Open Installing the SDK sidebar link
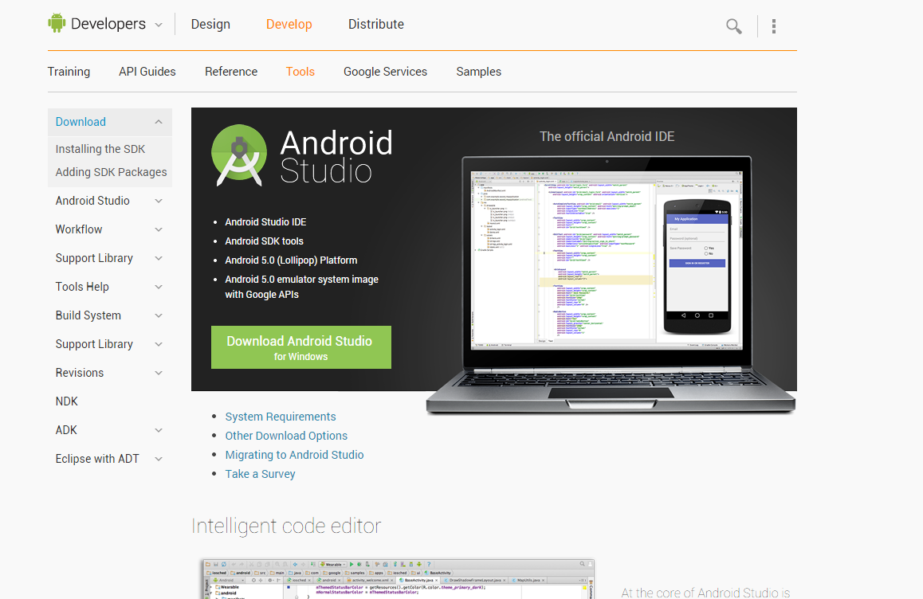 [x=100, y=149]
